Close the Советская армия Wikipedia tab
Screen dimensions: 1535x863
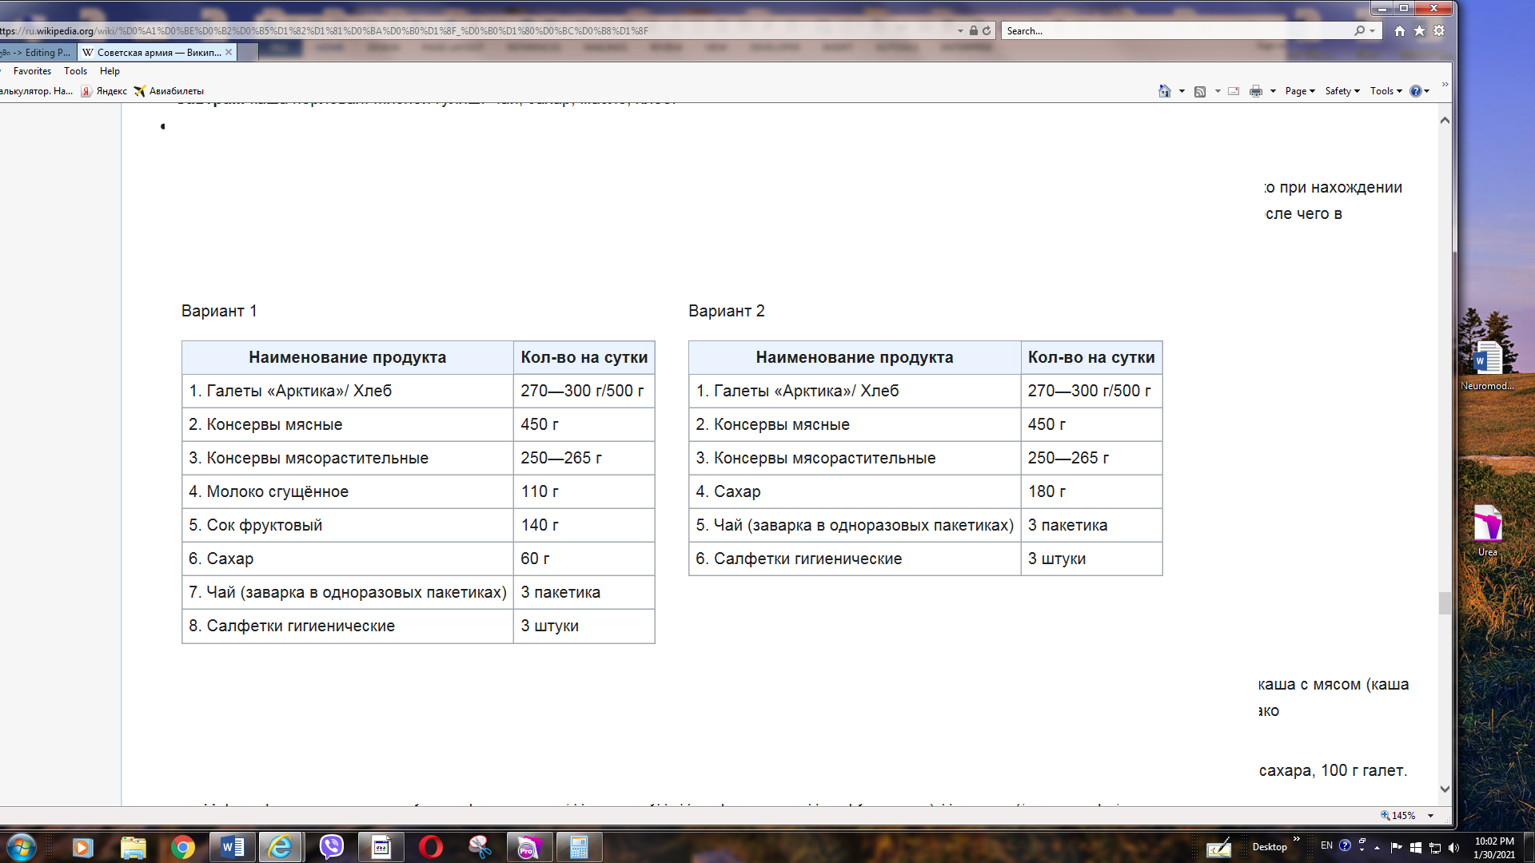click(x=229, y=52)
